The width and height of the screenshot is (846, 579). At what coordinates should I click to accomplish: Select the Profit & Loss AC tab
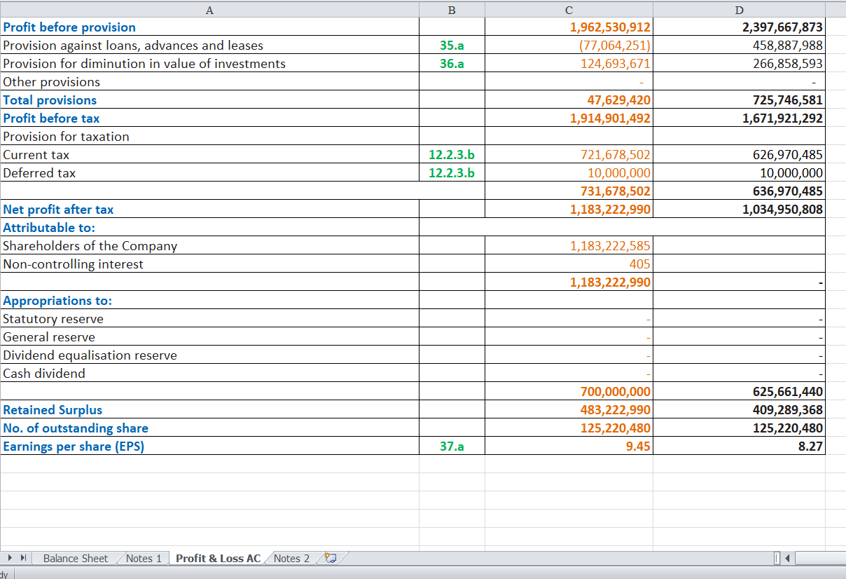point(218,558)
